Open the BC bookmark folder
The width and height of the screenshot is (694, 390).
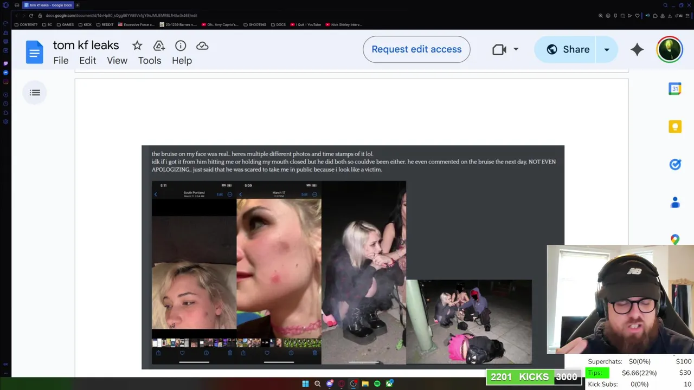coord(47,24)
